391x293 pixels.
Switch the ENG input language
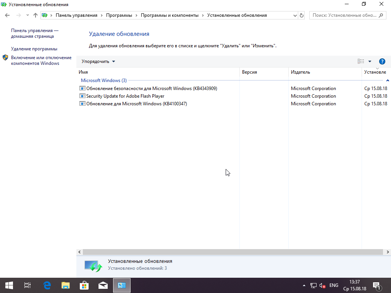tap(334, 285)
